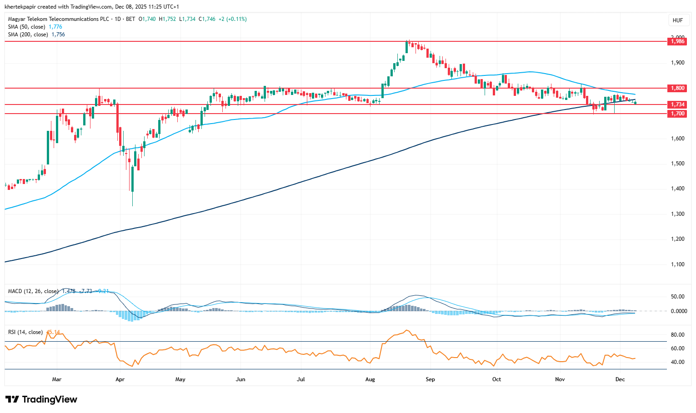696x413 pixels.
Task: Click the orange RSI value 45.14
Action: tap(53, 332)
